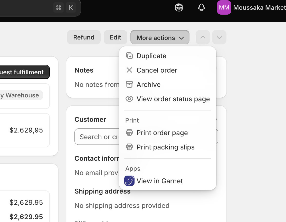286x222 pixels.
Task: Go to previous order arrow
Action: (203, 37)
